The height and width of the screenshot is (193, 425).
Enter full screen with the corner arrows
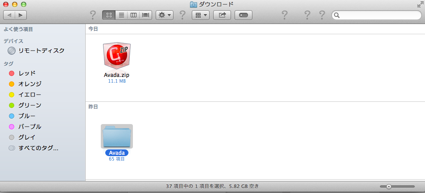421,4
